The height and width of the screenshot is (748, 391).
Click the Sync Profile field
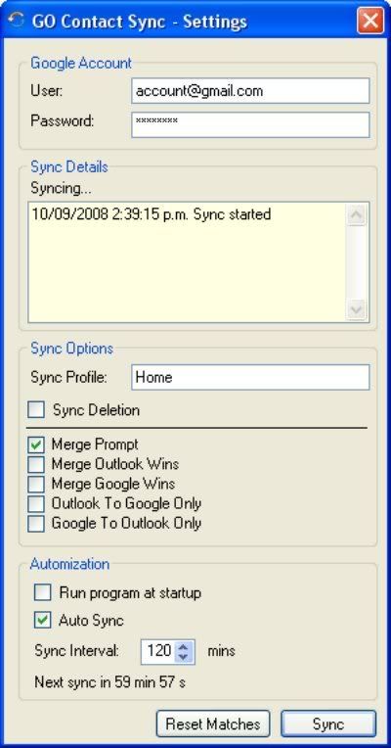tap(250, 377)
